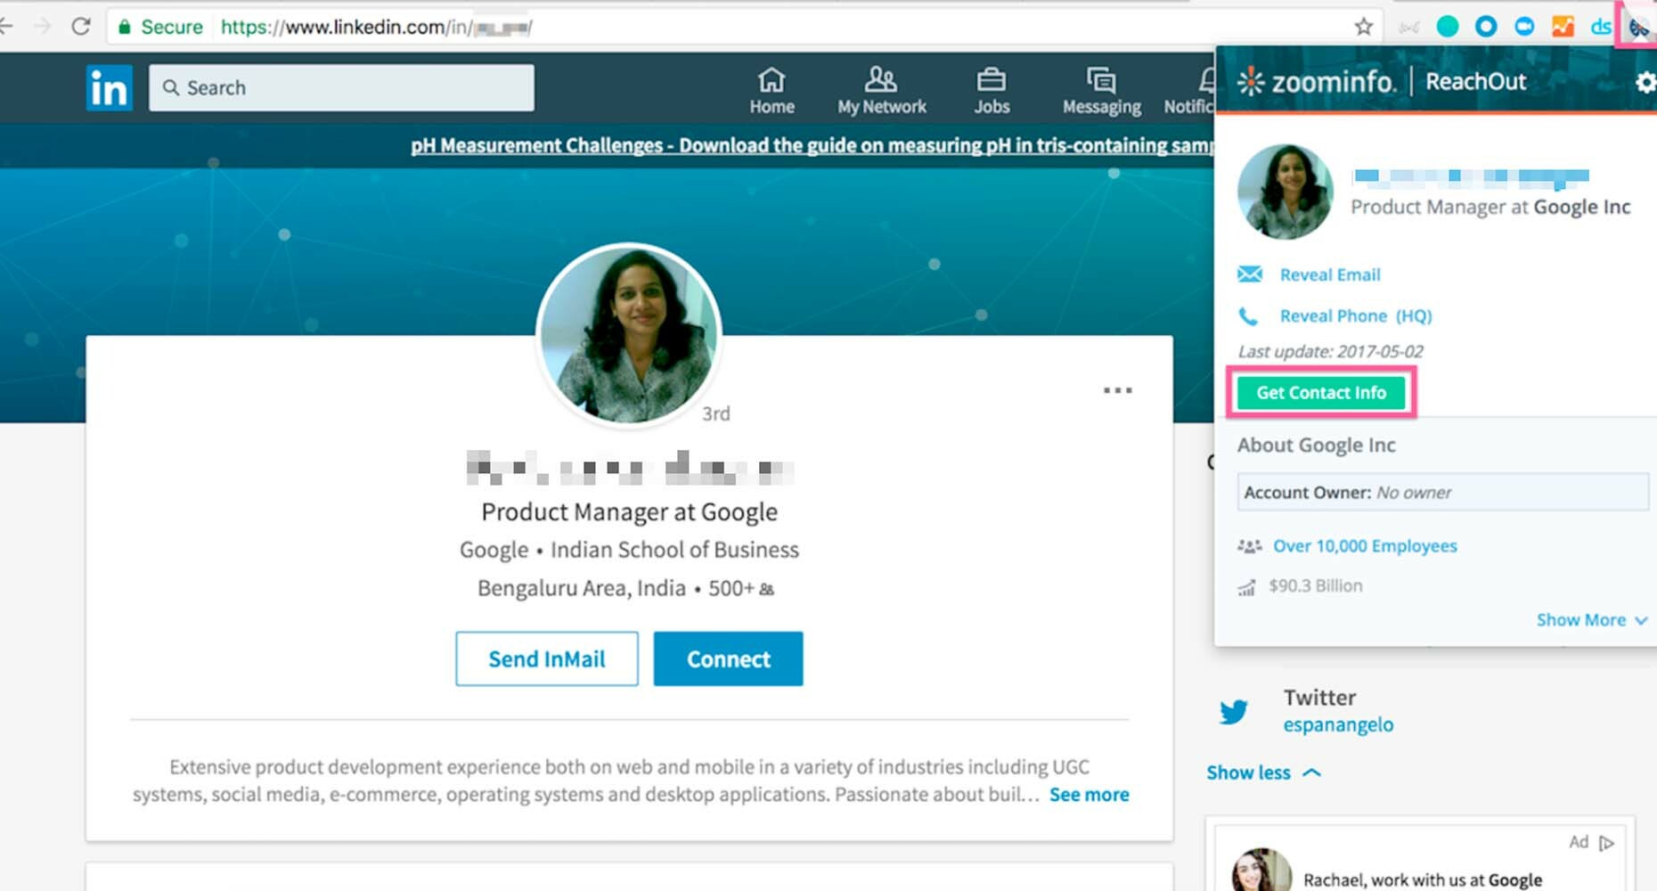Click the blue ring extension icon
Viewport: 1657px width, 891px height.
click(x=1486, y=27)
